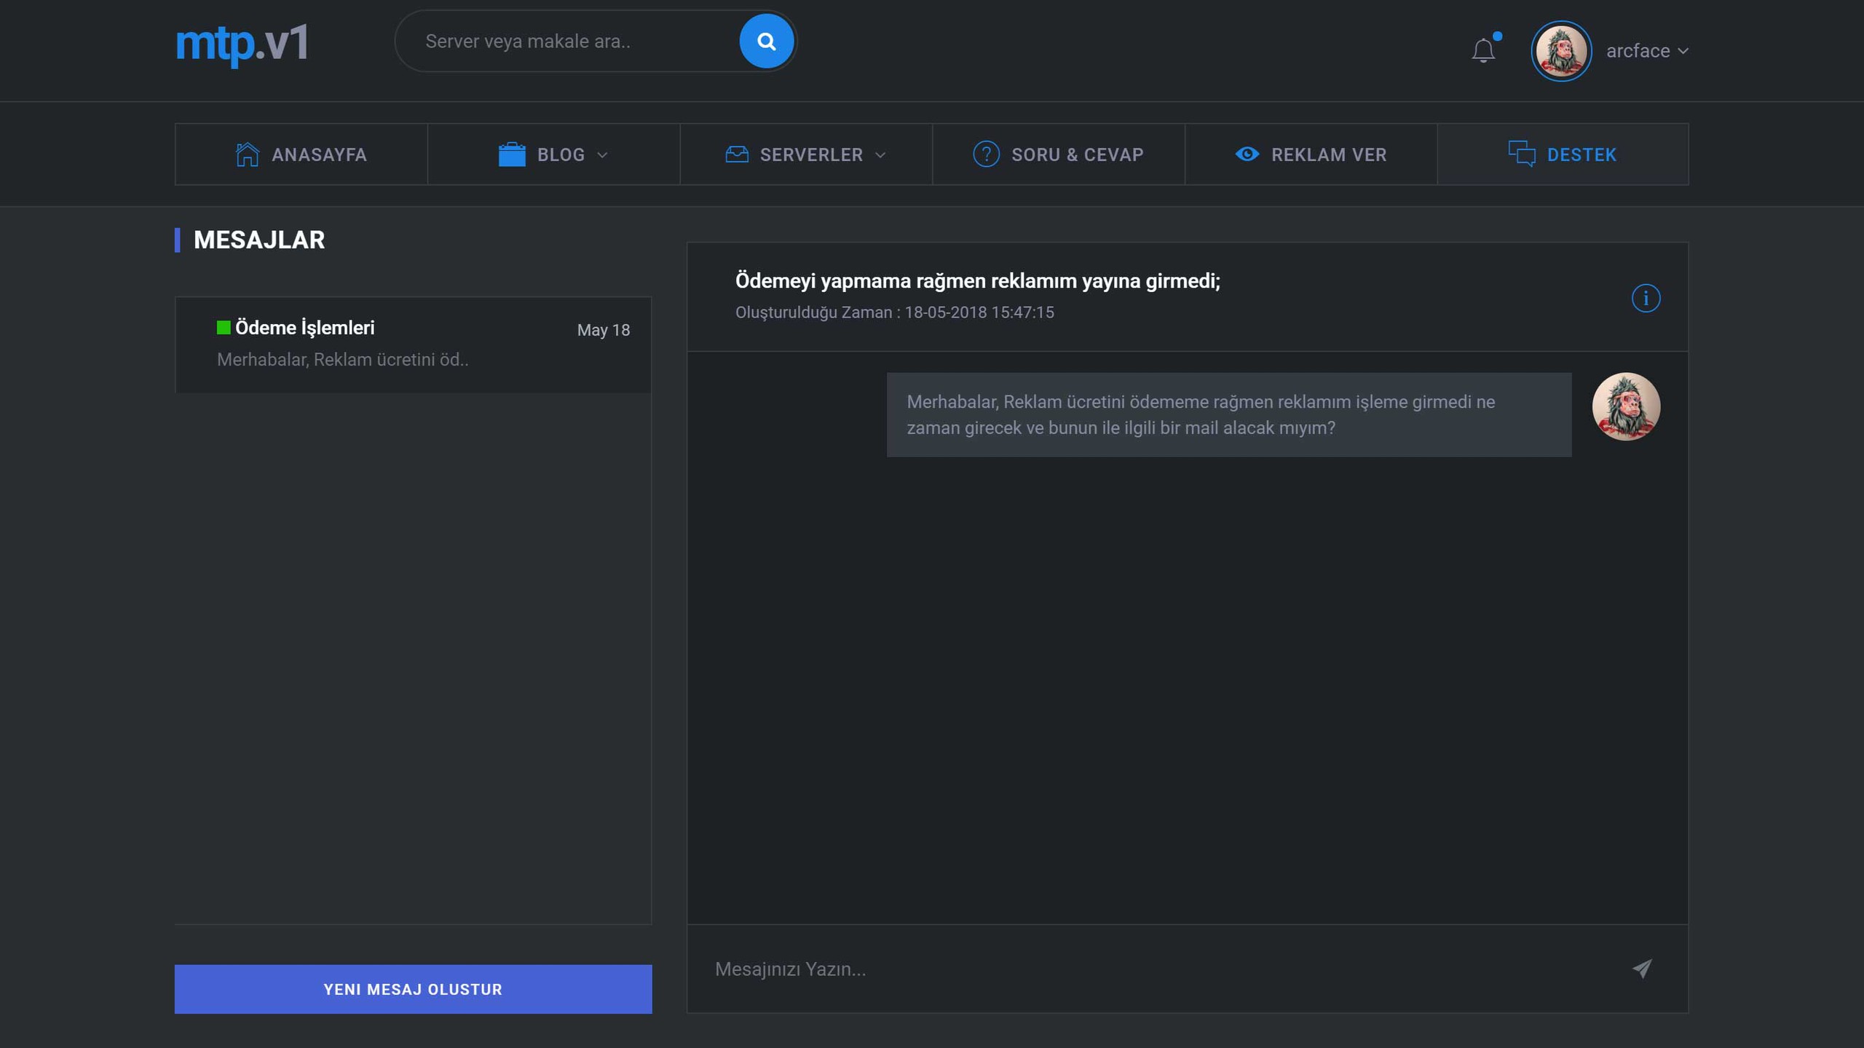
Task: Expand the arcface user dropdown arrow
Action: pos(1683,51)
